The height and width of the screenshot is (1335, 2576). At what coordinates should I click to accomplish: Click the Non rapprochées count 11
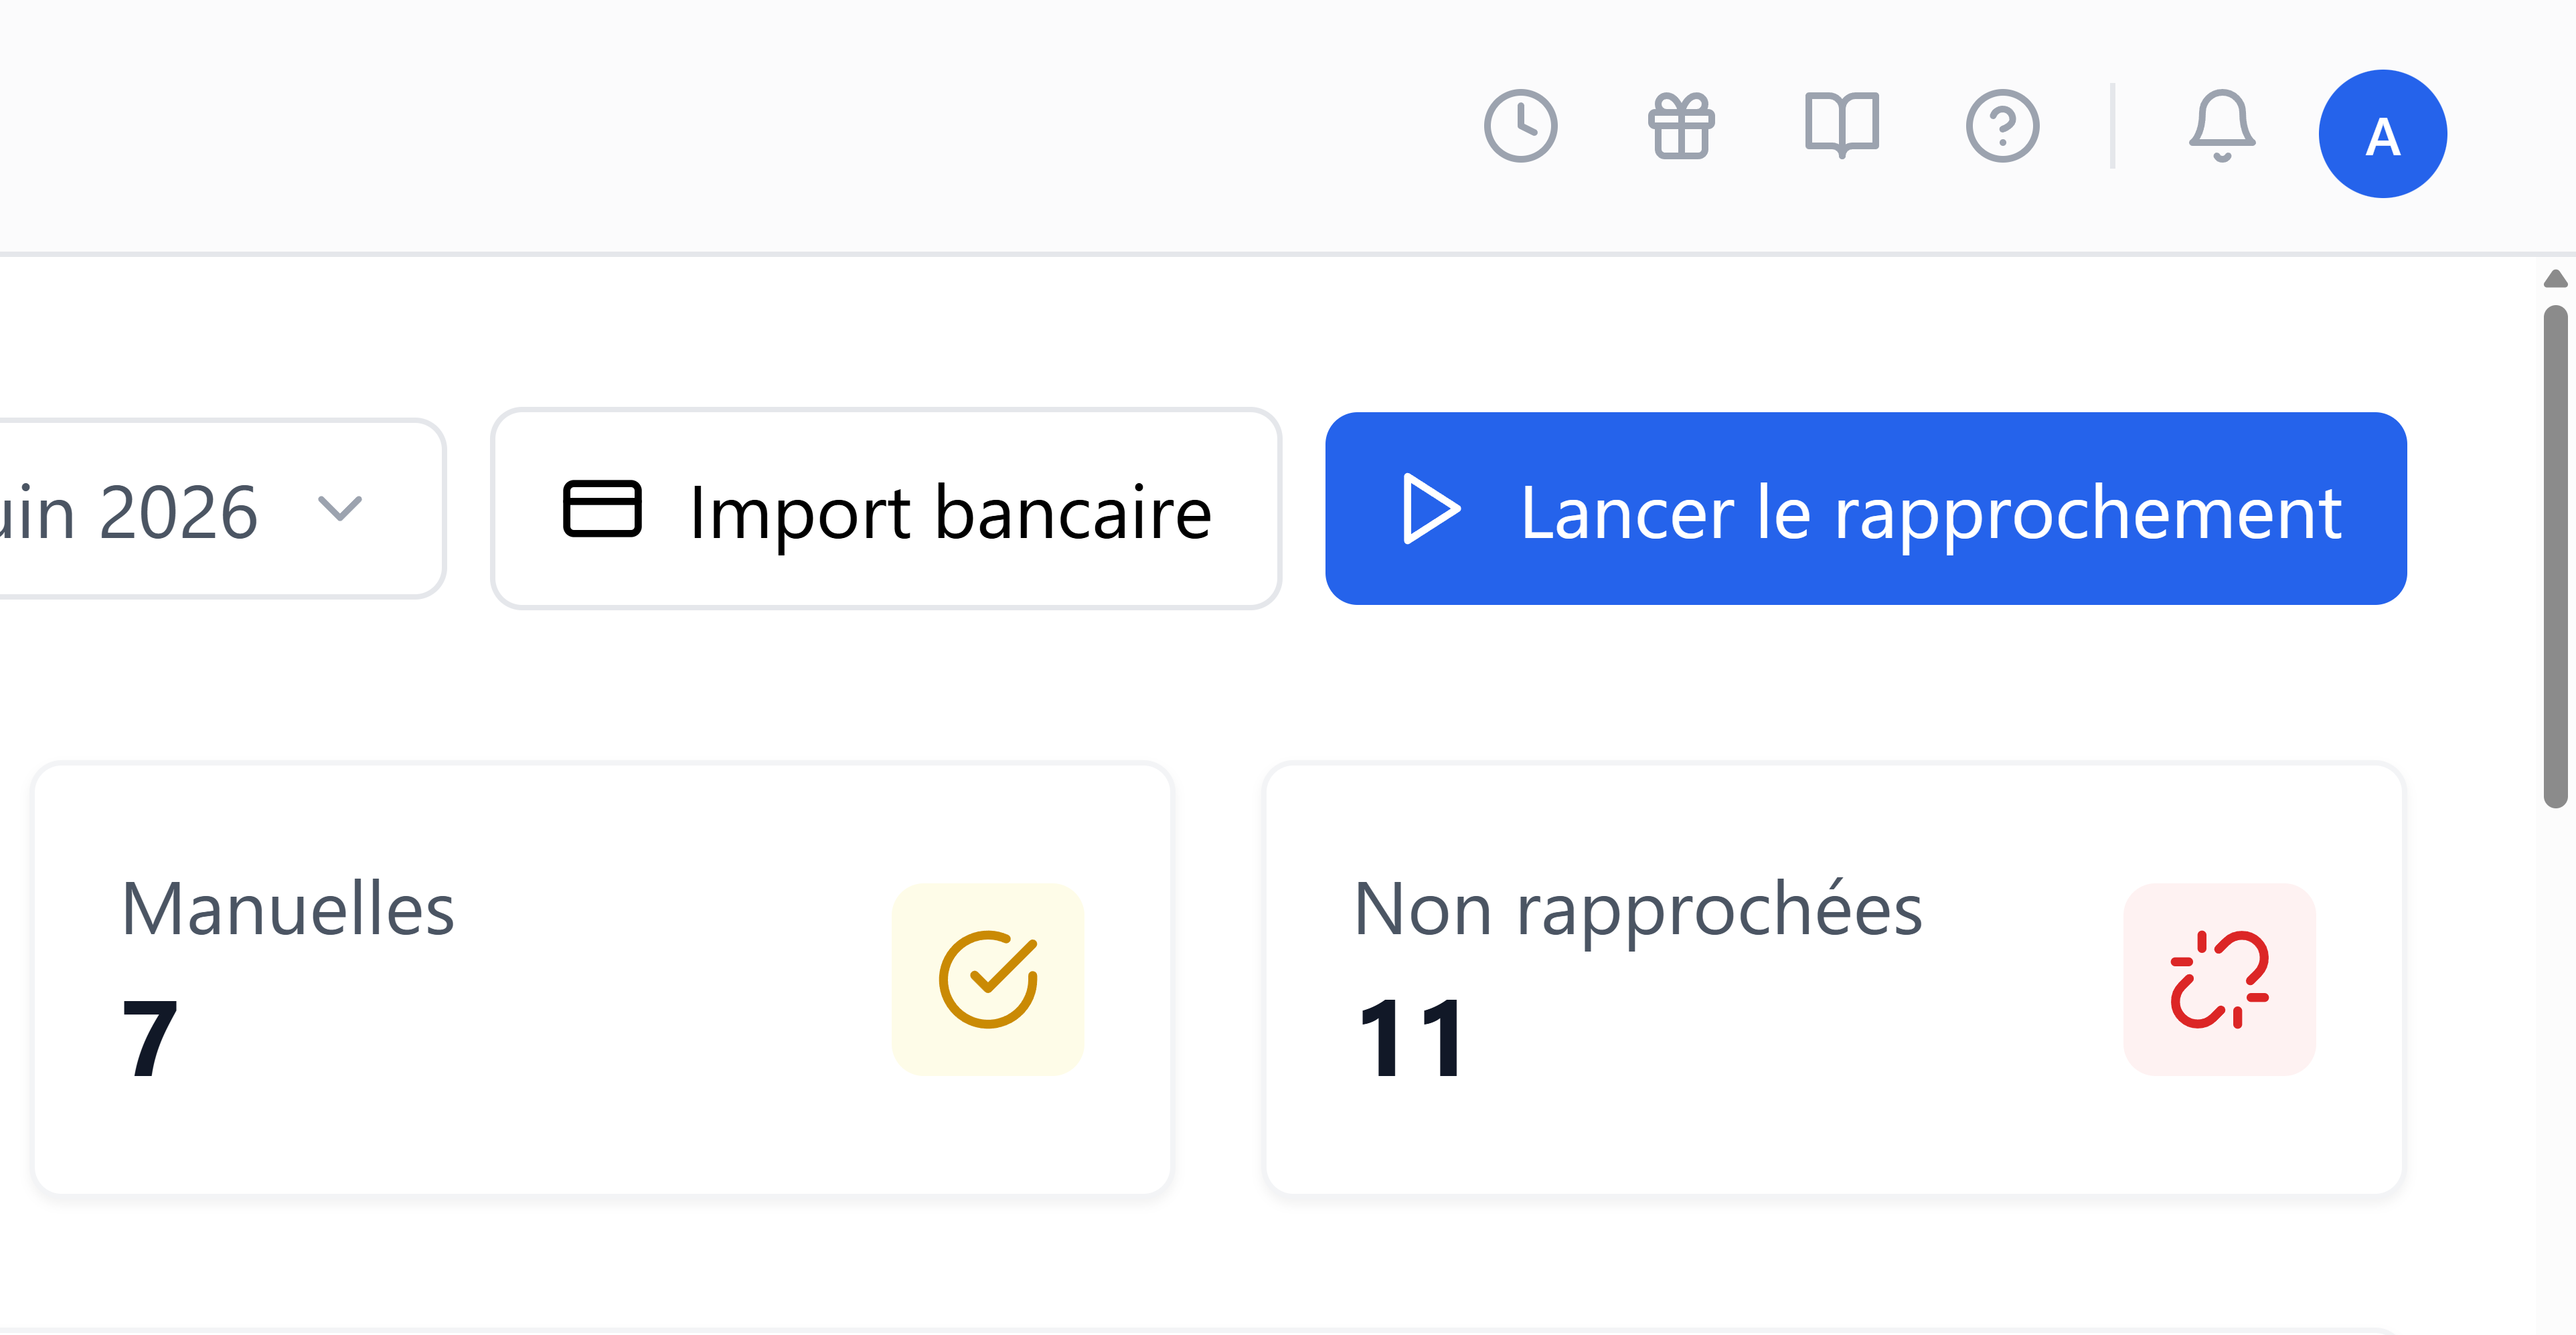[x=1411, y=1039]
